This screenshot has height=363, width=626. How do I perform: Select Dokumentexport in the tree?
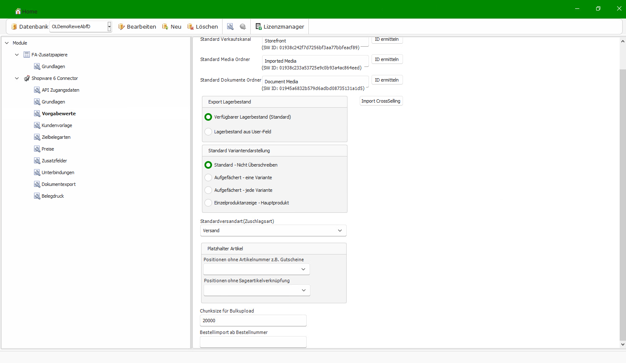point(59,184)
